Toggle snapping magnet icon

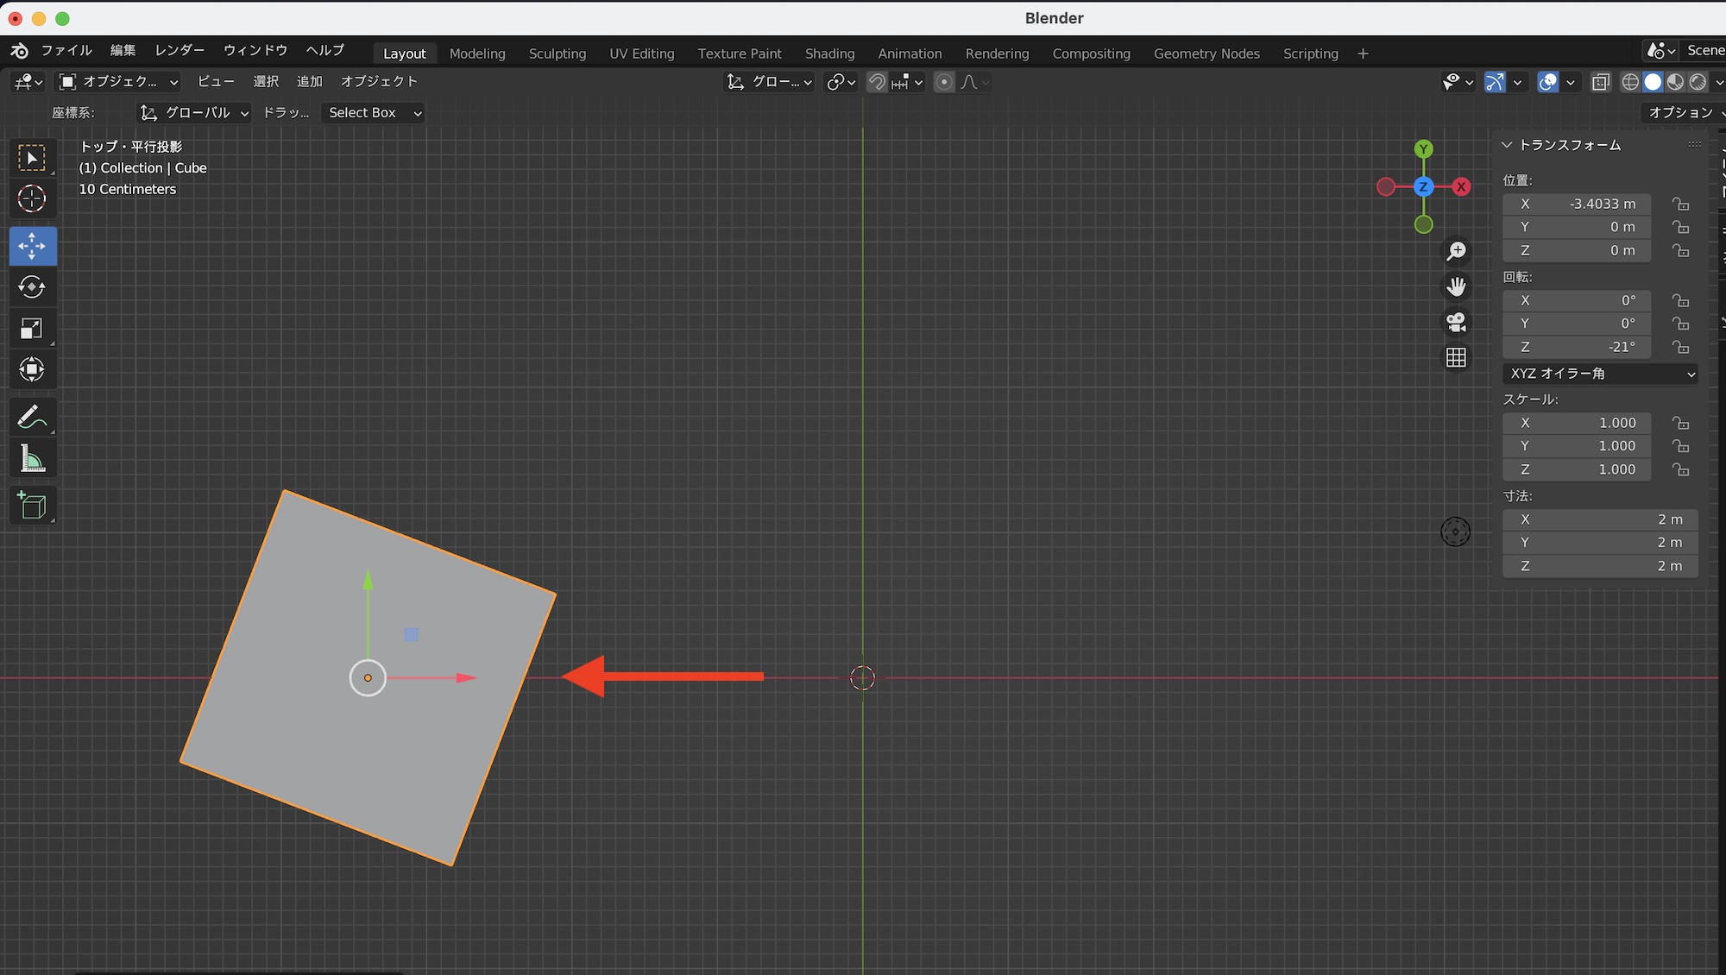(x=877, y=82)
